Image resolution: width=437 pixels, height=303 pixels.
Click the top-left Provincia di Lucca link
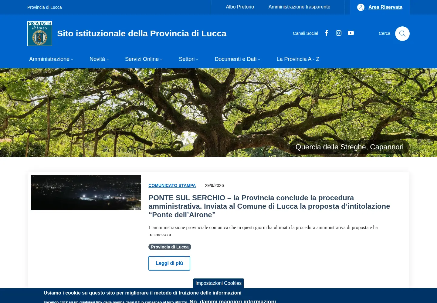(x=45, y=7)
